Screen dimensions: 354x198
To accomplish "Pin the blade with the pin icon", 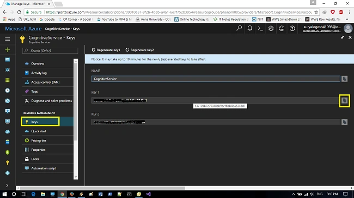I will [342, 37].
